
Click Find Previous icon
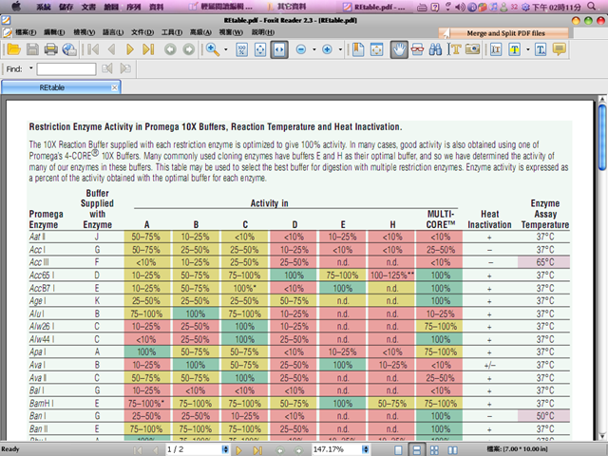point(107,68)
